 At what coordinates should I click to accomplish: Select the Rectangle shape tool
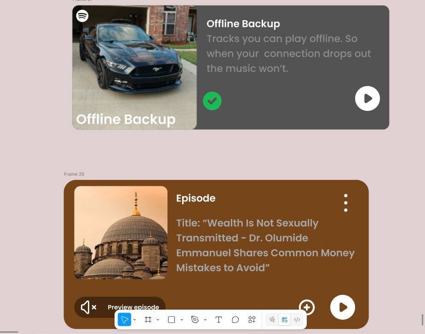click(x=171, y=320)
